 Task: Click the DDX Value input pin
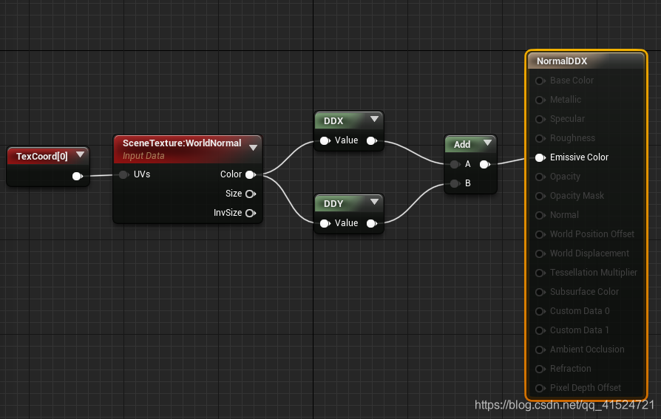pos(325,140)
